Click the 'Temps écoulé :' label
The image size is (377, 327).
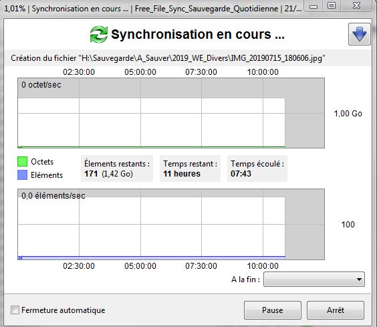(257, 164)
